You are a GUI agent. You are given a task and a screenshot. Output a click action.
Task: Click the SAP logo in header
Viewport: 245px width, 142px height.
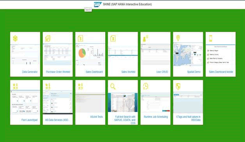[98, 5]
